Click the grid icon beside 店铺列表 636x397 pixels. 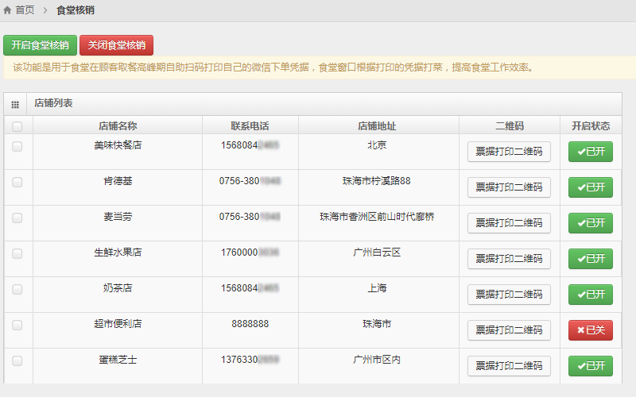(15, 105)
